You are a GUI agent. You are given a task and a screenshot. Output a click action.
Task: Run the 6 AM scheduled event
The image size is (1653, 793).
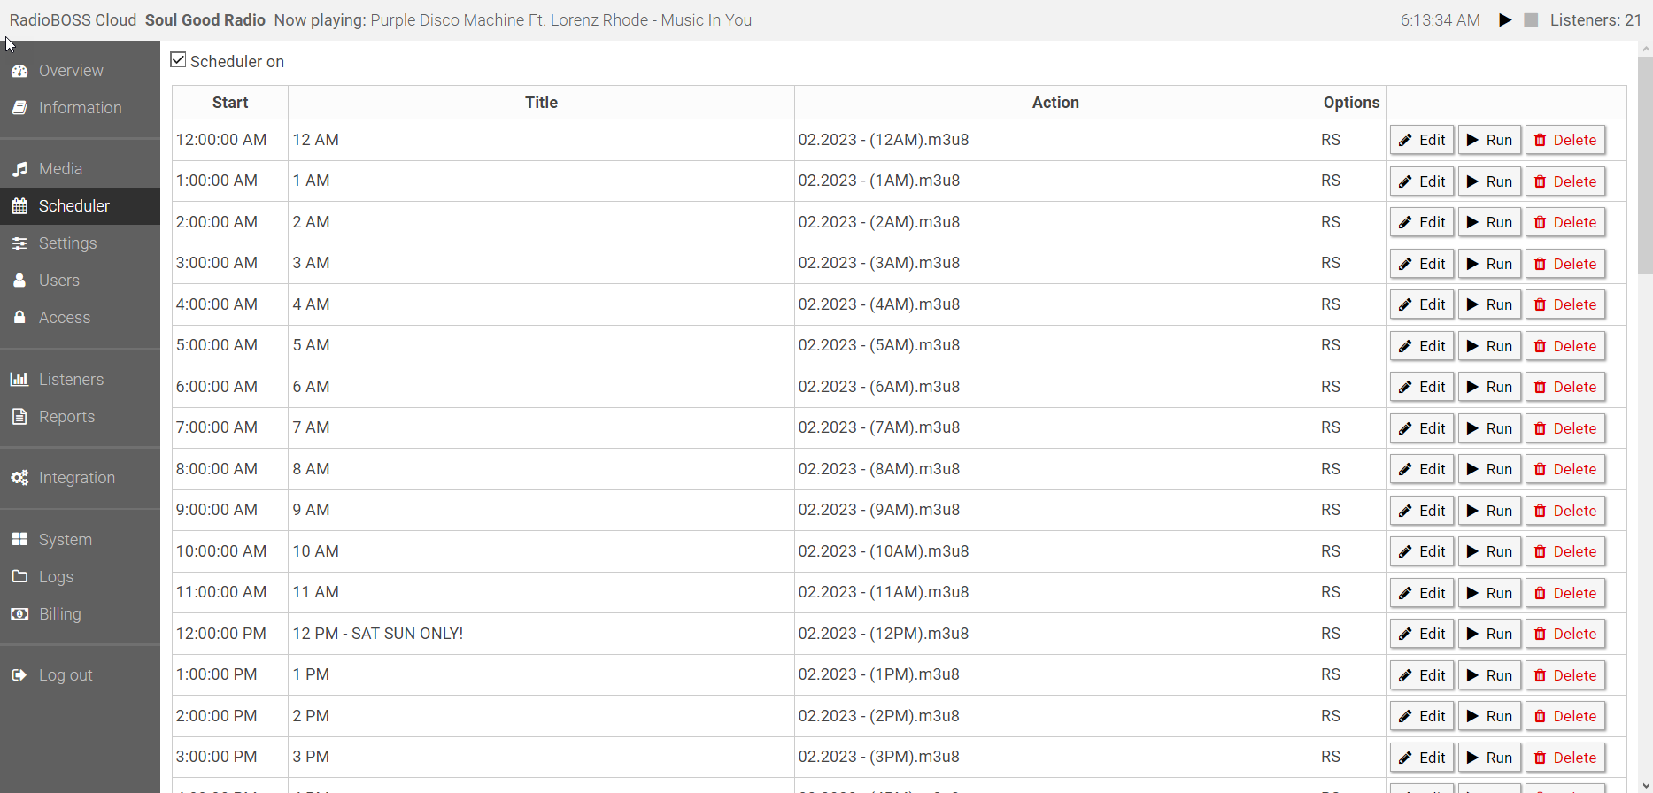pyautogui.click(x=1489, y=387)
